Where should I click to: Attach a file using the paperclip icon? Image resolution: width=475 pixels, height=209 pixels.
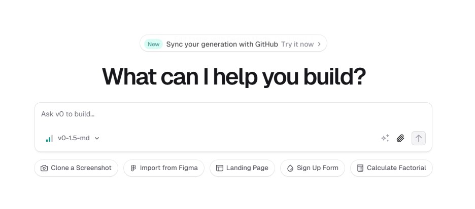click(400, 138)
